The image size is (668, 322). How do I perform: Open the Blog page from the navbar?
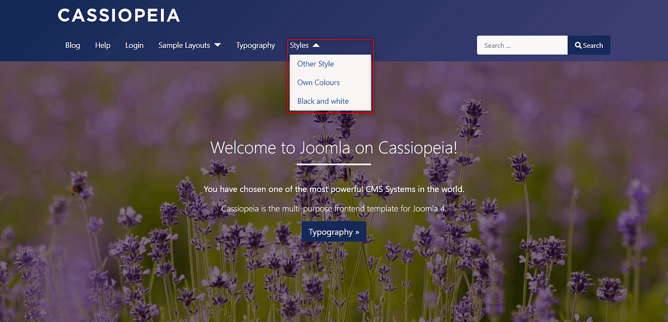click(x=72, y=45)
